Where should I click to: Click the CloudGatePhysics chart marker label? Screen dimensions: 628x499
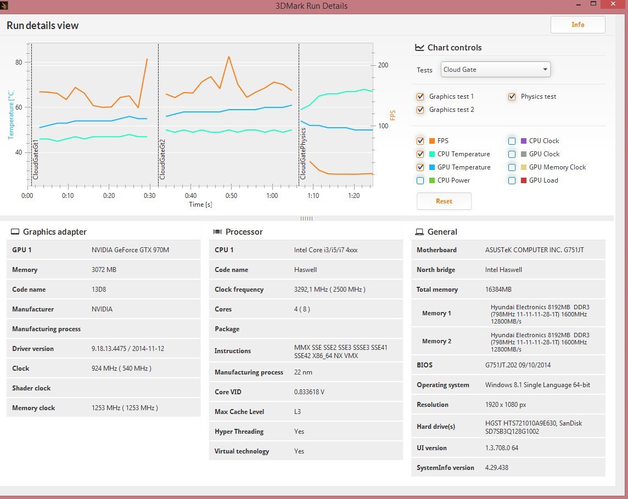tap(303, 154)
